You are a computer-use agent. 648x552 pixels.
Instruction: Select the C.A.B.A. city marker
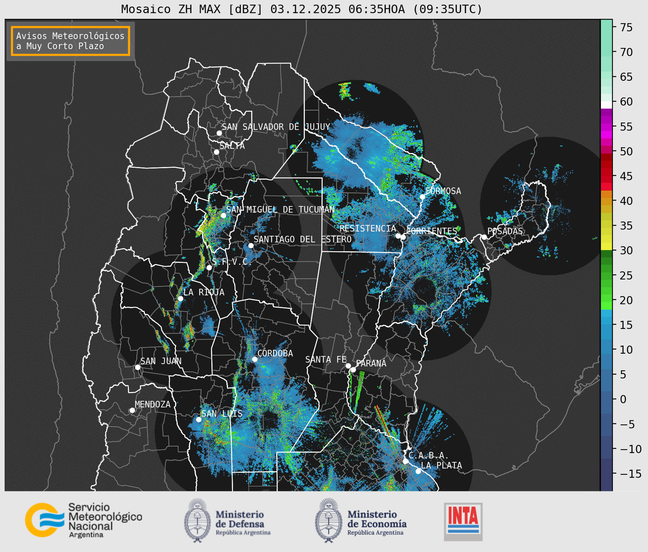point(405,461)
